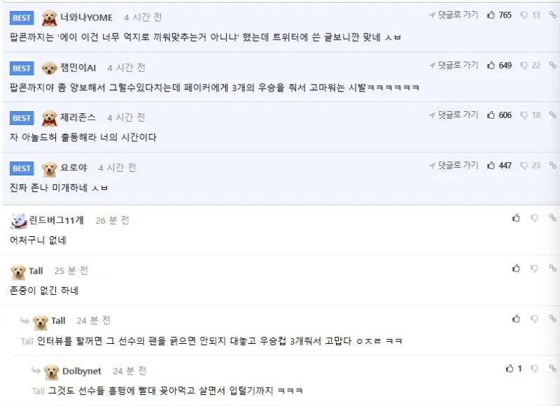Image resolution: width=560 pixels, height=406 pixels.
Task: Open 댓글로 가기 for 요로야's comment
Action: (x=454, y=166)
